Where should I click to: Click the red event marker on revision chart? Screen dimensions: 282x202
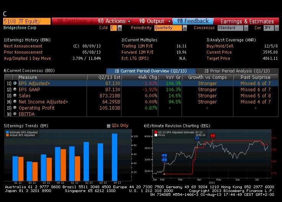[213, 136]
